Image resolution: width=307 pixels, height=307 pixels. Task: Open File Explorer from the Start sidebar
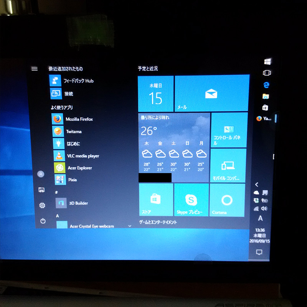[x=41, y=190]
